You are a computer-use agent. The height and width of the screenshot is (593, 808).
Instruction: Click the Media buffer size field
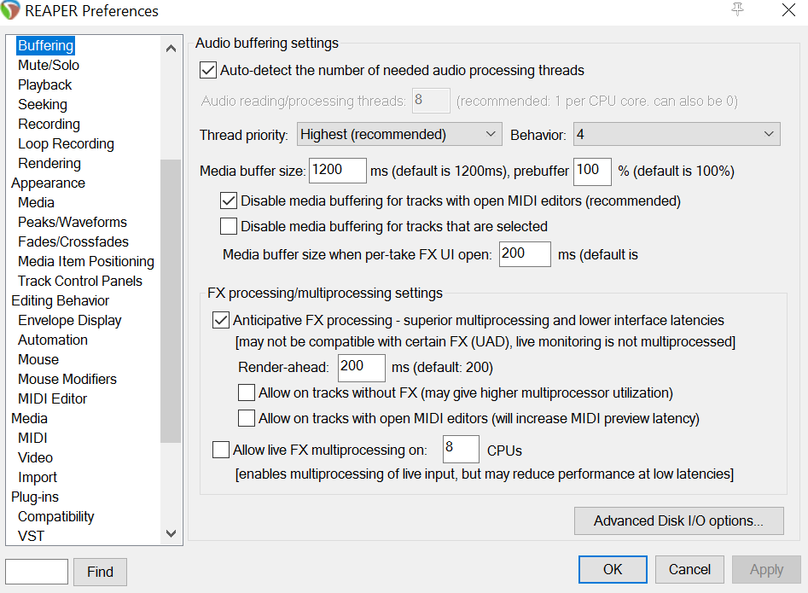pyautogui.click(x=337, y=171)
